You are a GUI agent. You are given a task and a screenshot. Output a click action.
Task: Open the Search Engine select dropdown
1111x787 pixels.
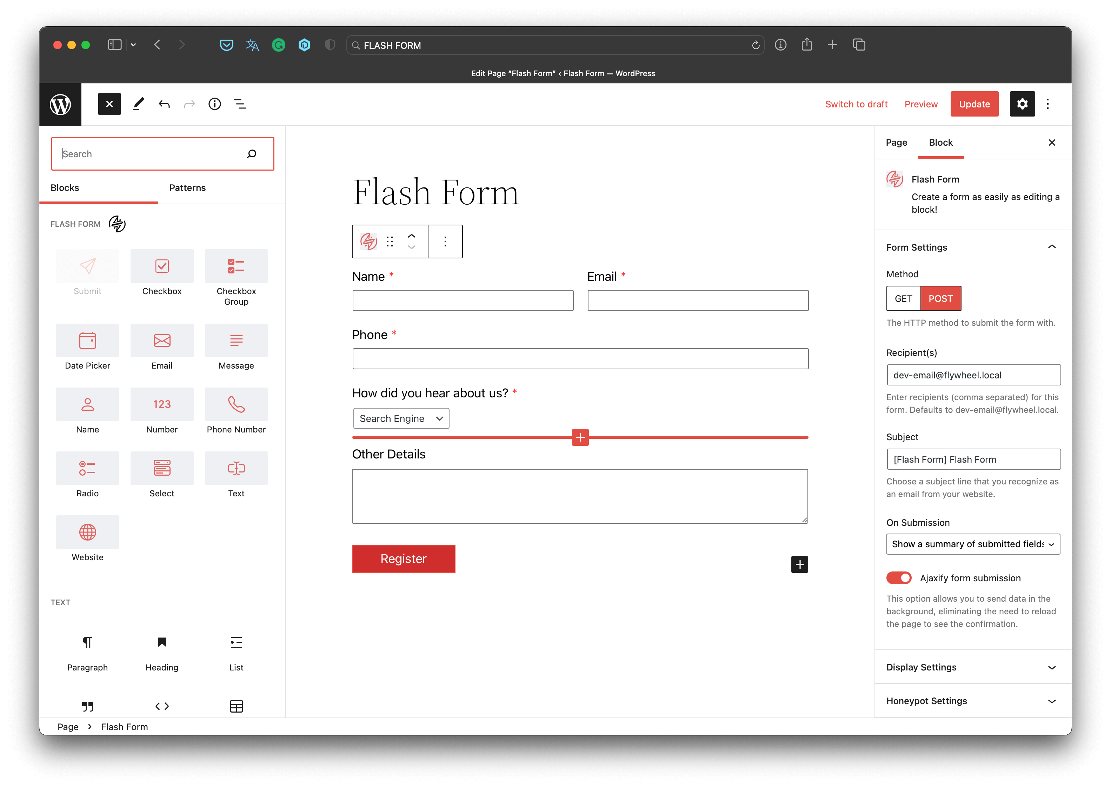[x=401, y=419]
